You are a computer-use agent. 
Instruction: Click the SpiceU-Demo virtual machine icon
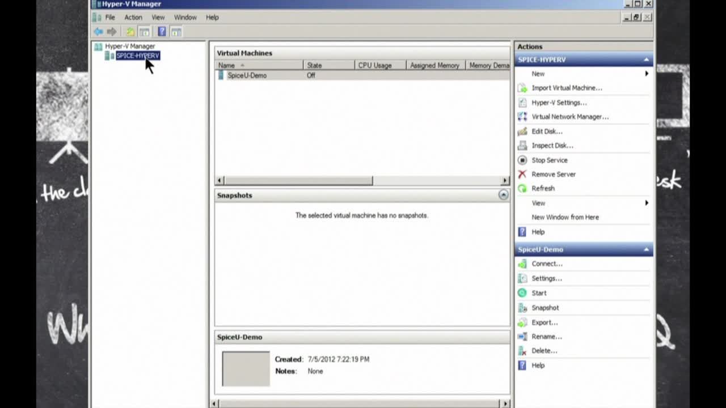tap(221, 75)
